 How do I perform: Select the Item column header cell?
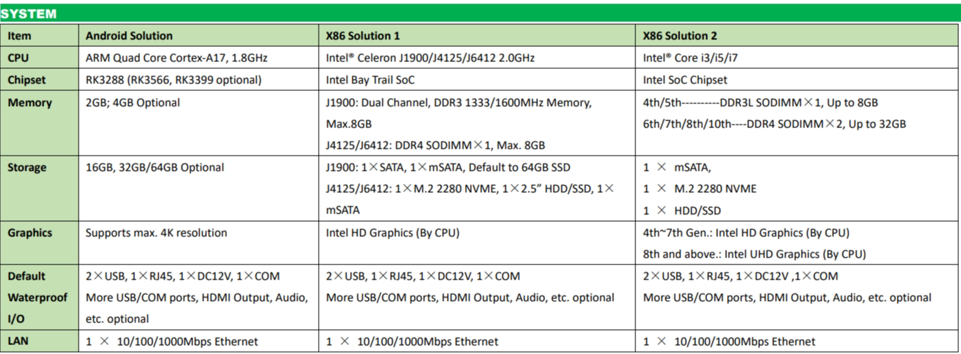coord(19,36)
